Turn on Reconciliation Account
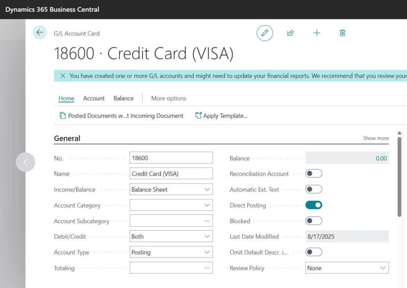Image resolution: width=407 pixels, height=288 pixels. (x=313, y=174)
